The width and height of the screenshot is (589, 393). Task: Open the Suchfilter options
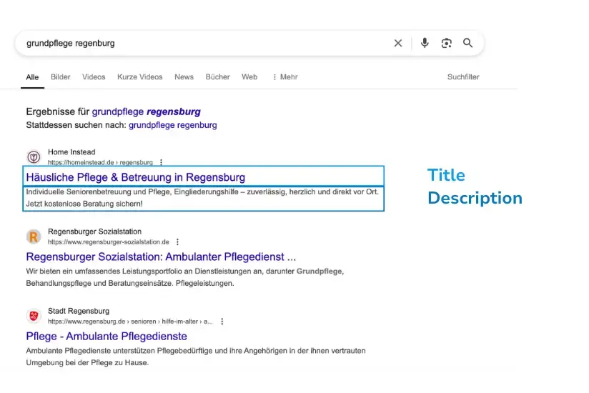(463, 77)
